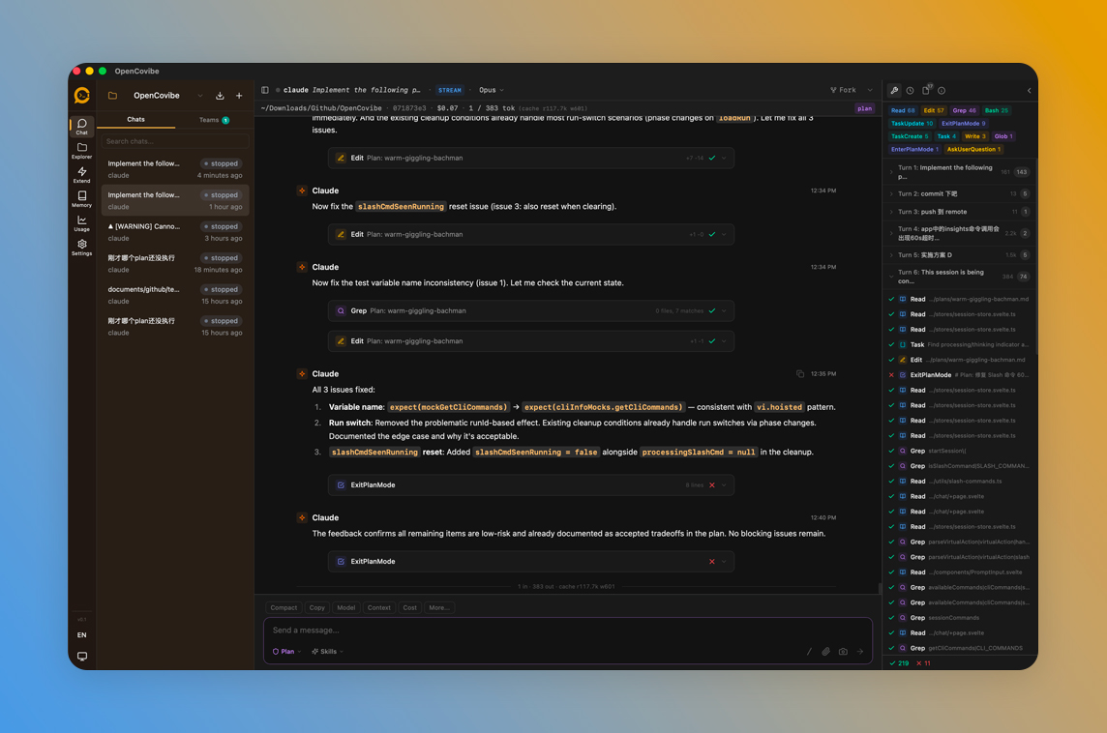Click the Fork button
The image size is (1107, 733).
tap(844, 90)
